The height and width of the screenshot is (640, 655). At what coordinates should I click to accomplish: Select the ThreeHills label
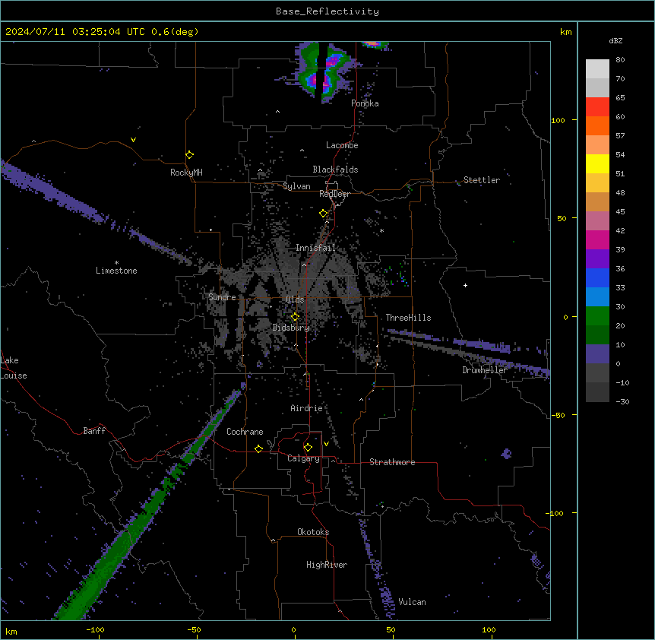[x=408, y=318]
